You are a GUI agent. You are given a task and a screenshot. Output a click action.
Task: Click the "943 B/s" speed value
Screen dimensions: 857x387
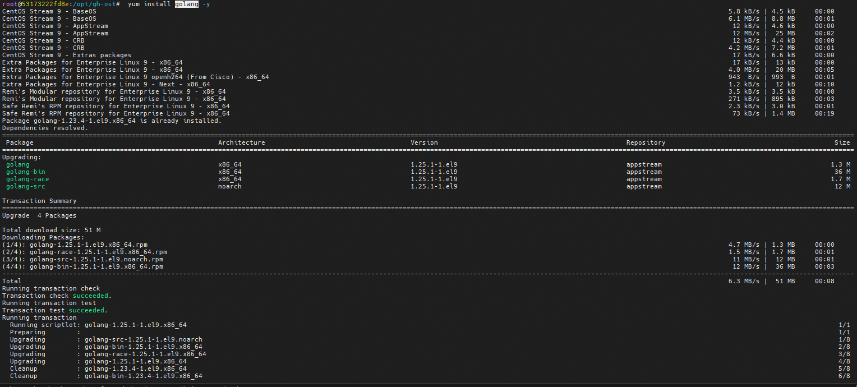click(744, 77)
